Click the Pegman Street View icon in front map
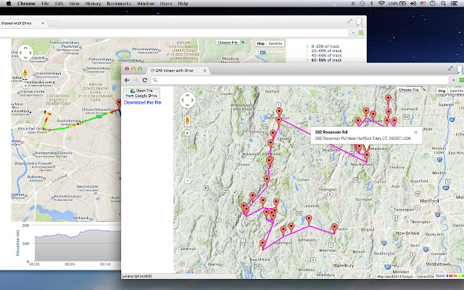Viewport: 464px width, 290px height. tap(187, 120)
